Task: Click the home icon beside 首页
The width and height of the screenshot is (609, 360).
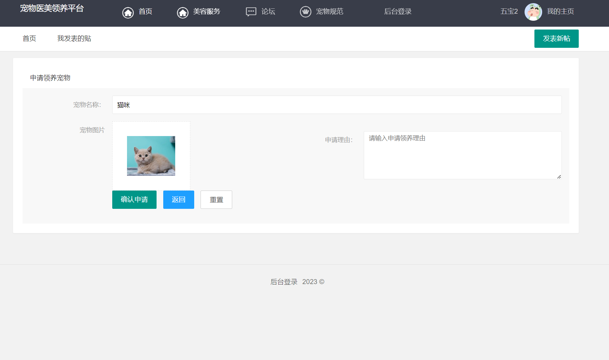Action: [128, 12]
